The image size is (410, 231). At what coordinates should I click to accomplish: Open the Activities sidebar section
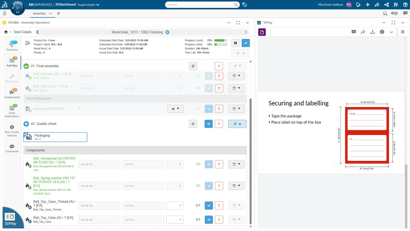coord(12,62)
